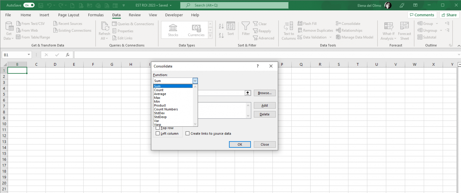Open Advanced filter options
The height and width of the screenshot is (193, 461).
[x=263, y=38]
